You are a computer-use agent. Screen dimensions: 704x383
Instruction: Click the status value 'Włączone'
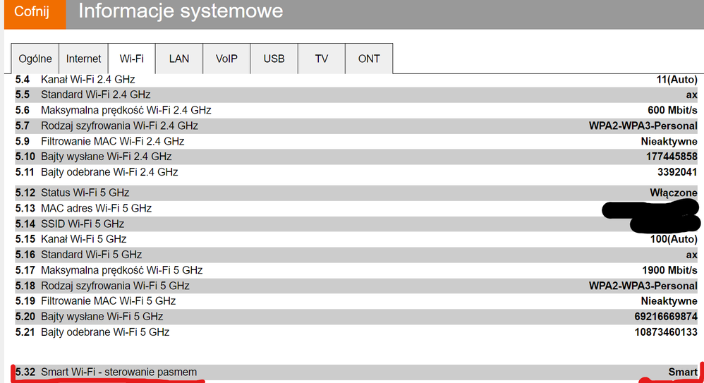pyautogui.click(x=674, y=193)
